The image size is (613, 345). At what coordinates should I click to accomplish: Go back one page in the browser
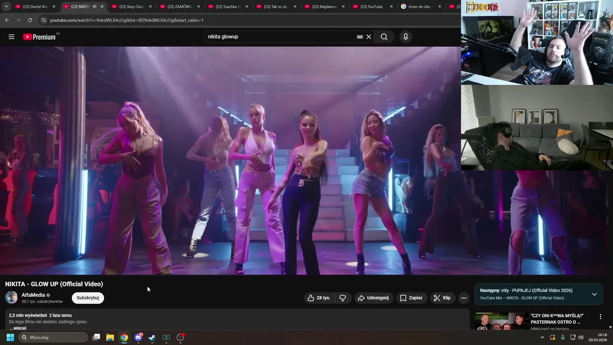tap(7, 20)
